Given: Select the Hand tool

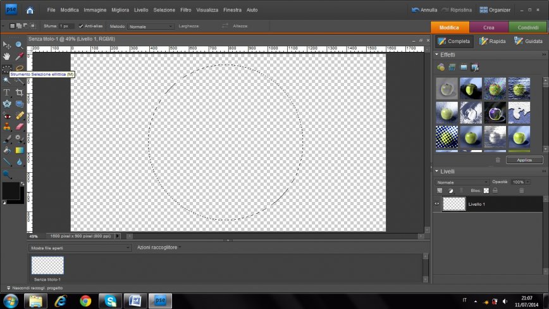Looking at the screenshot, I should pos(7,56).
